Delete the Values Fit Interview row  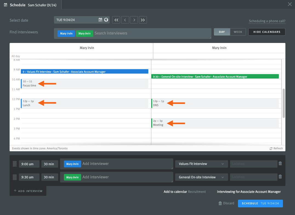pyautogui.click(x=280, y=164)
